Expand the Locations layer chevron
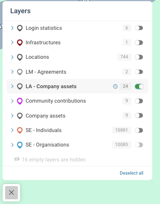The image size is (160, 204). pyautogui.click(x=12, y=57)
